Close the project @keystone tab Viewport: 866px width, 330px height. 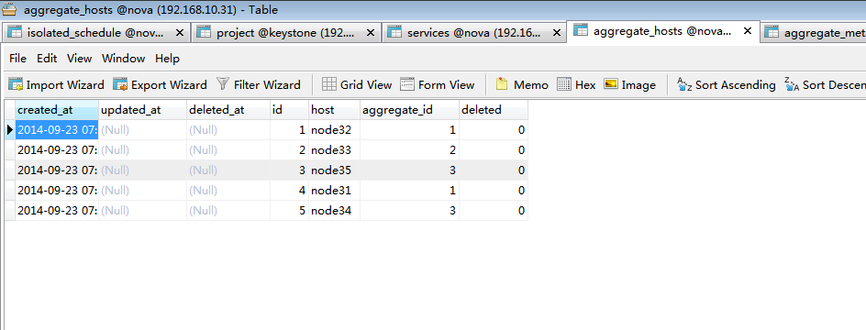370,33
